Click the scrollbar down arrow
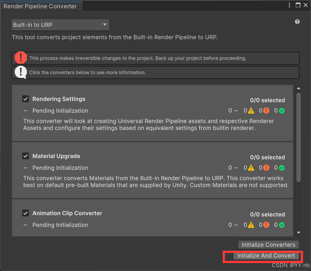Image resolution: width=311 pixels, height=271 pixels. 299,233
